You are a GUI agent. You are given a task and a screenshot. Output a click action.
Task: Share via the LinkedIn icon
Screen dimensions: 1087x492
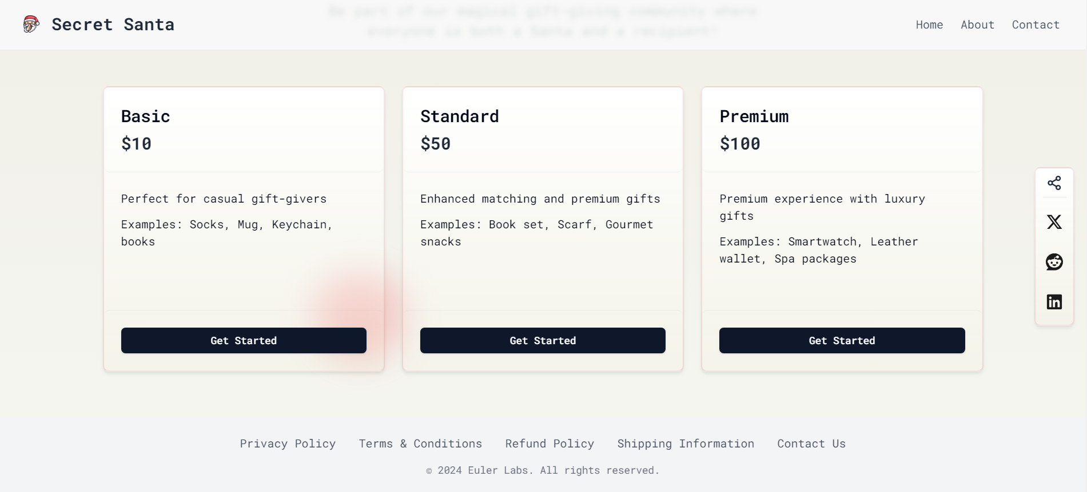click(x=1054, y=301)
